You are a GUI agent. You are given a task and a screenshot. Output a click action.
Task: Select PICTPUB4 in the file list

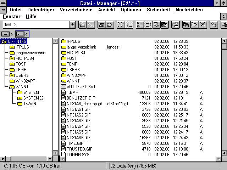coord(76,53)
